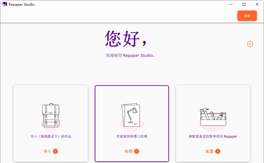264x163 pixels.
Task: Select the text 导入（离线模式下）的作品
Action: [51, 136]
